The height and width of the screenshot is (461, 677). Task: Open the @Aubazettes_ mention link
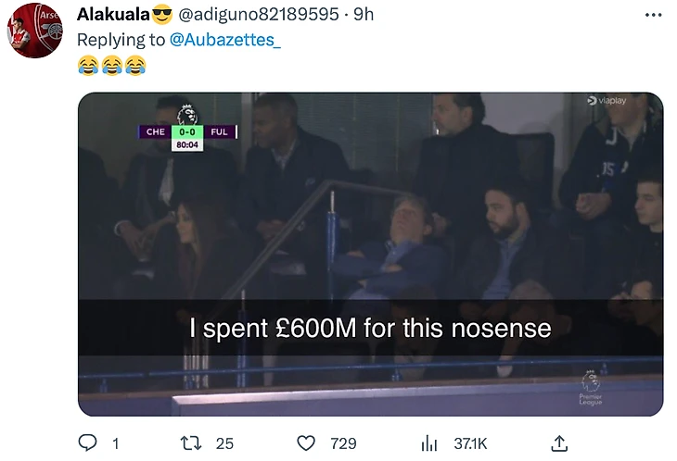coord(224,40)
